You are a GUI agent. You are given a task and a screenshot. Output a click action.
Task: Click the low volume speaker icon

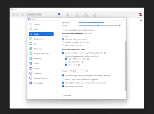tap(79, 26)
